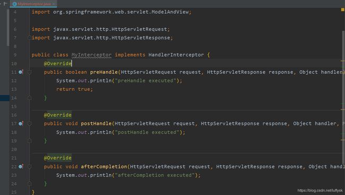
Task: Click the implements gutter icon beside preHandle
Action: point(21,72)
